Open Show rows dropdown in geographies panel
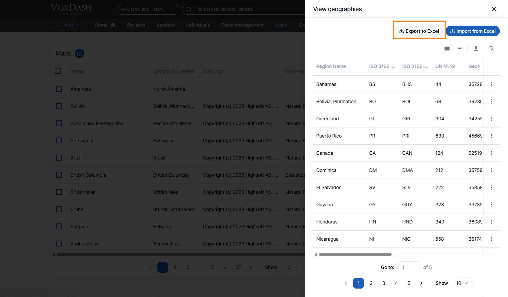508x297 pixels. click(x=462, y=283)
